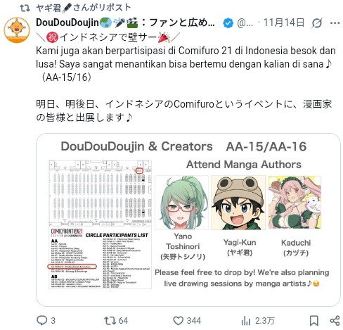Click the Yano Toshinori portrait
Screen dimensions: 343x330
181,203
